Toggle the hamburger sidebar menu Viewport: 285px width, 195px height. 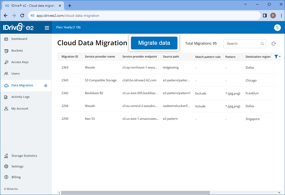(x=47, y=28)
